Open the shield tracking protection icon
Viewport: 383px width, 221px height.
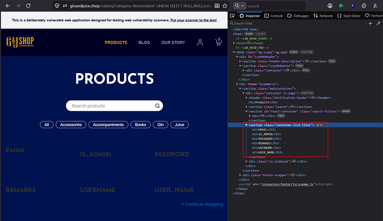(x=57, y=5)
